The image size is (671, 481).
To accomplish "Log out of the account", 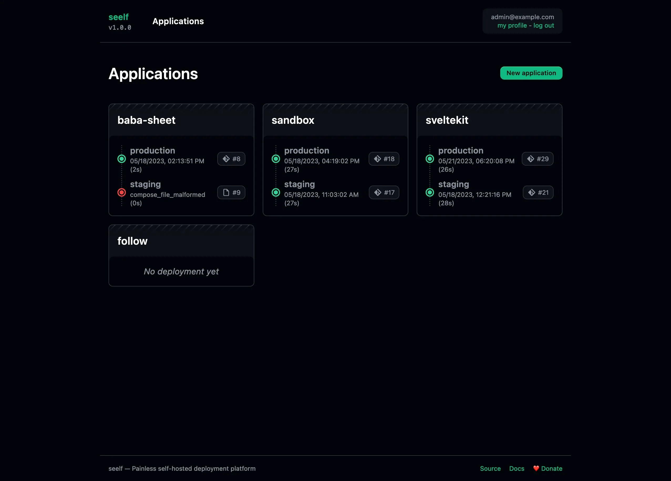I will (544, 25).
